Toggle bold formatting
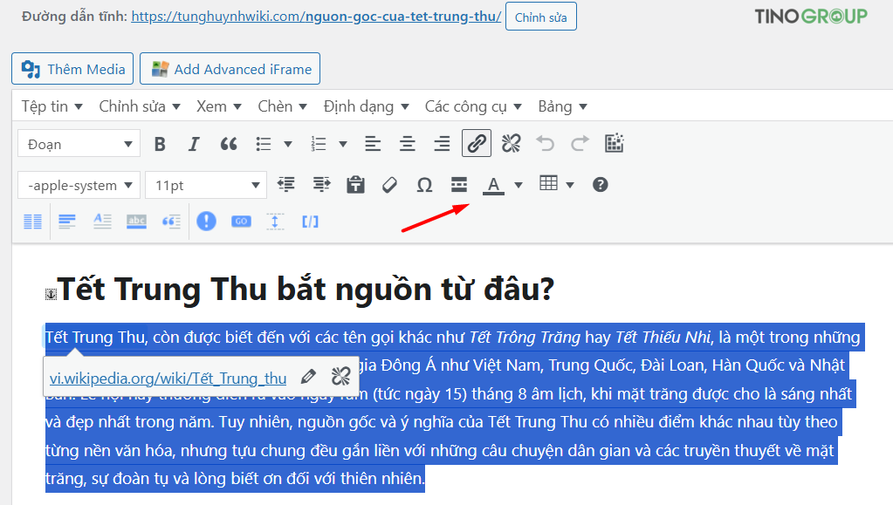Viewport: 893px width, 505px height. click(160, 144)
